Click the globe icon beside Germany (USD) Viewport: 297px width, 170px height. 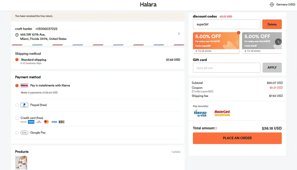(x=272, y=5)
